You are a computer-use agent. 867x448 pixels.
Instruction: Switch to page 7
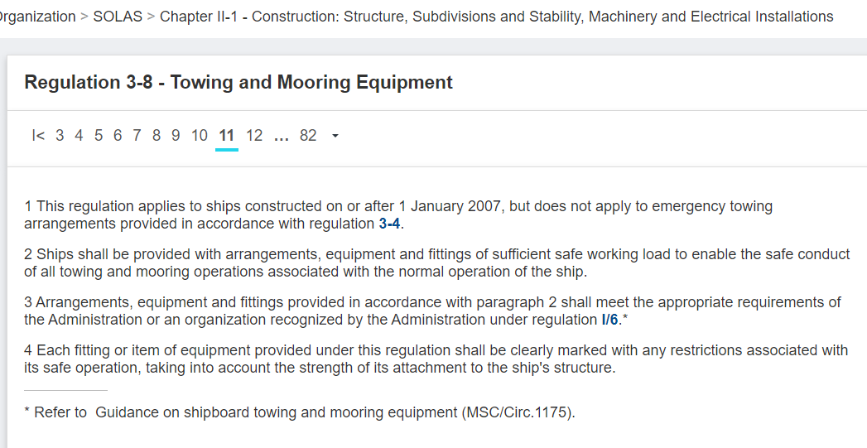137,136
